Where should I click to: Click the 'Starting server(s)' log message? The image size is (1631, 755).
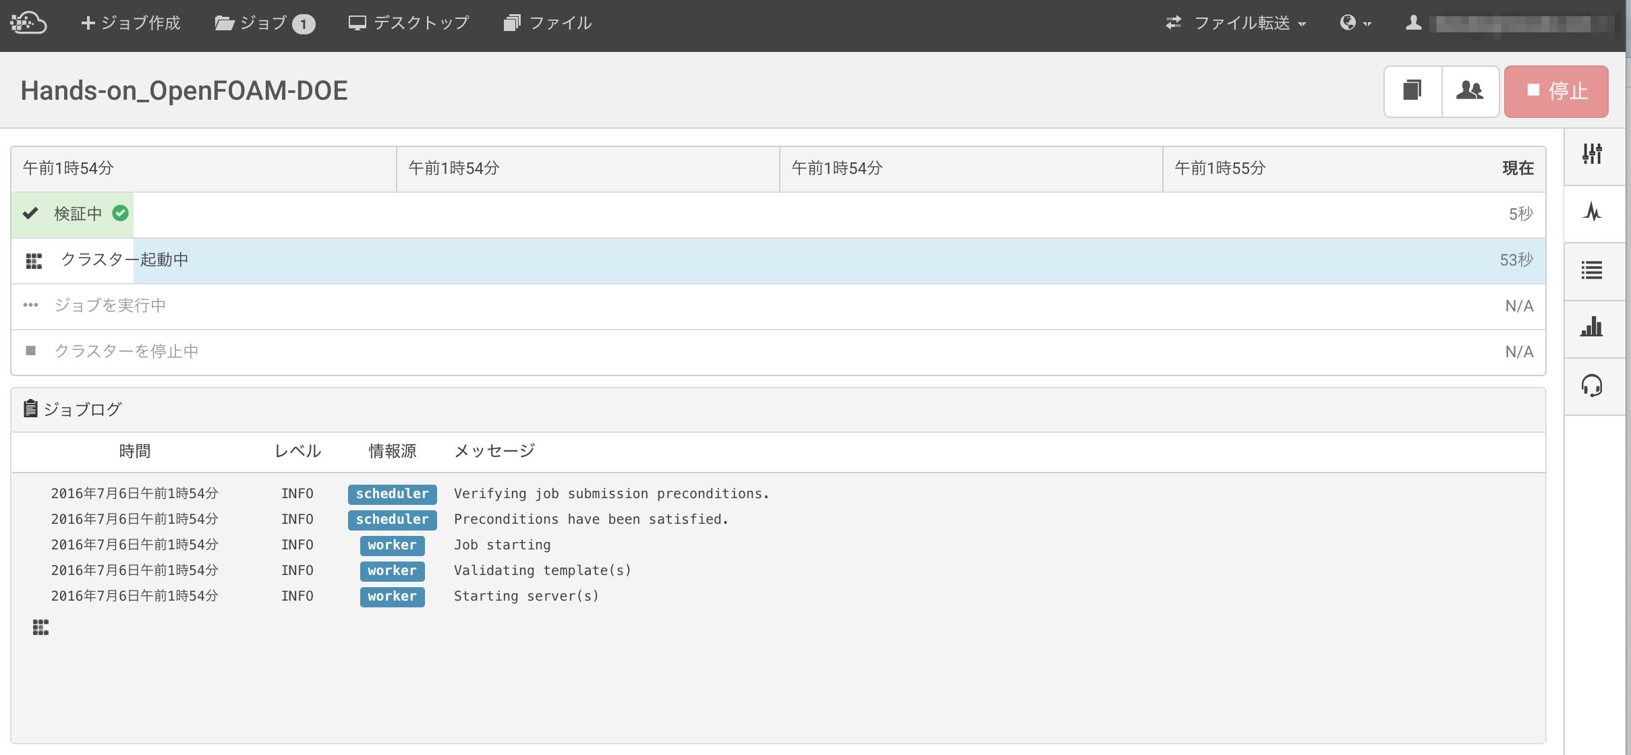tap(527, 596)
